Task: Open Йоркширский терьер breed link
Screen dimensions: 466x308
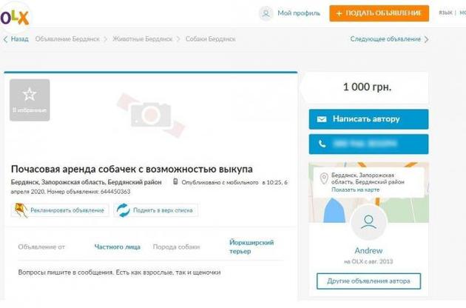Action: click(251, 247)
